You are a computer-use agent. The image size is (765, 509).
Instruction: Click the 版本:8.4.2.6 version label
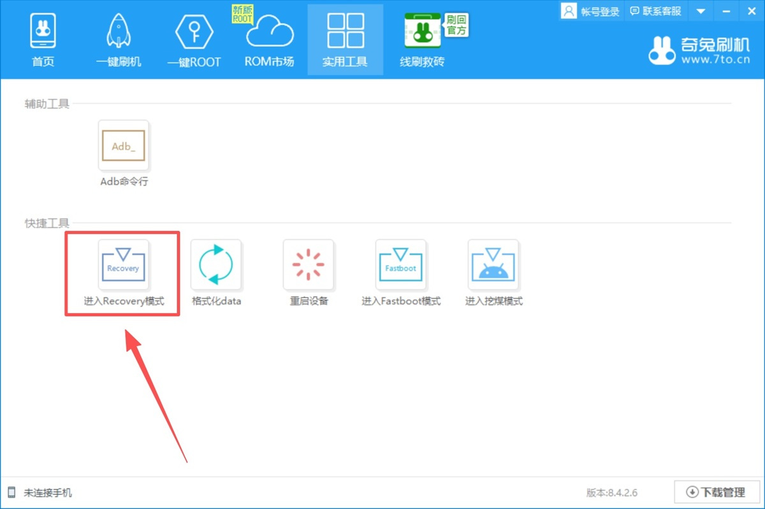[x=611, y=492]
